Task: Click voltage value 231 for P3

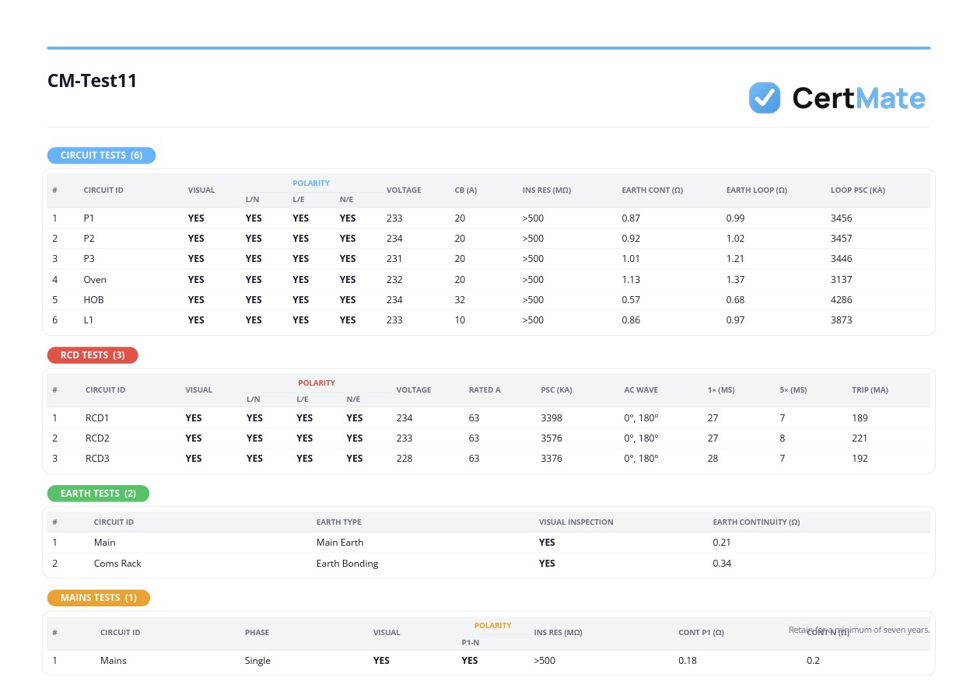Action: click(394, 259)
